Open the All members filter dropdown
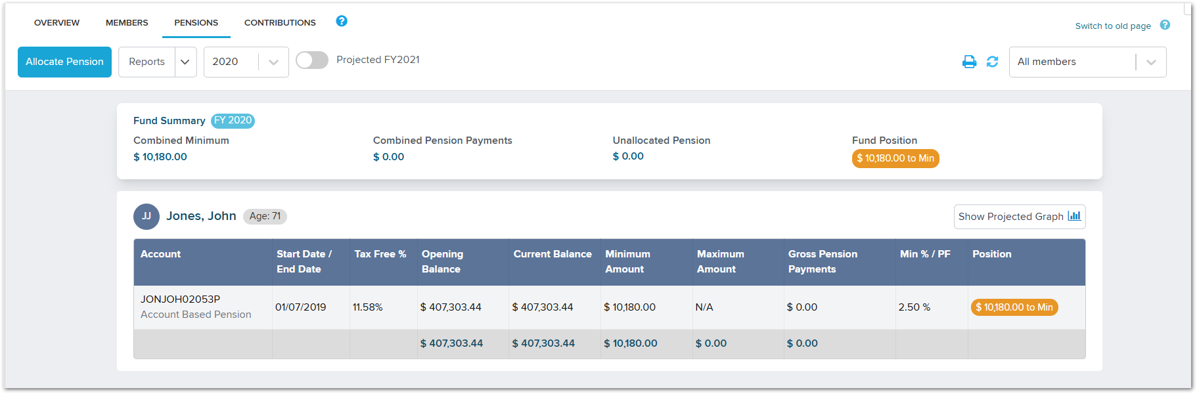This screenshot has width=1197, height=394. point(1088,62)
